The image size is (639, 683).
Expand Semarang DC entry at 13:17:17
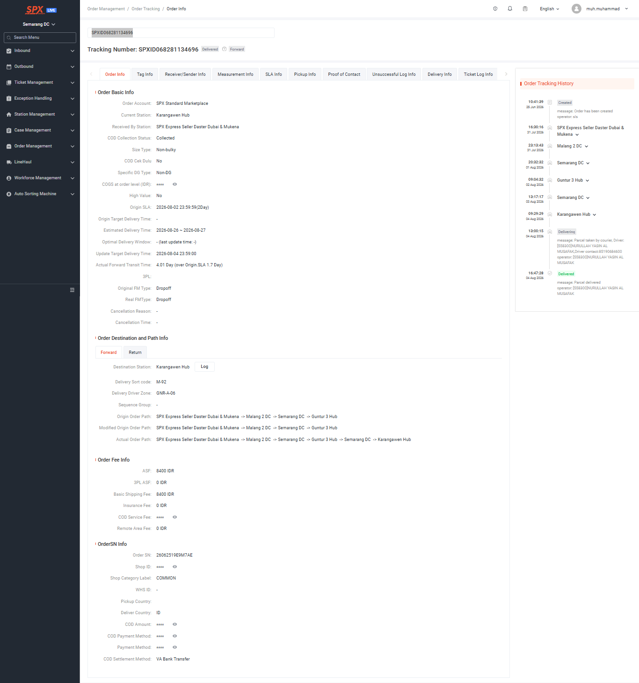point(588,198)
